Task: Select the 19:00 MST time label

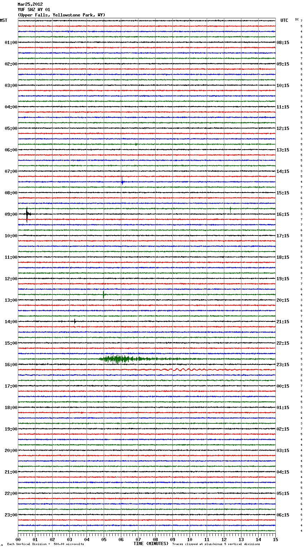Action: click(11, 429)
